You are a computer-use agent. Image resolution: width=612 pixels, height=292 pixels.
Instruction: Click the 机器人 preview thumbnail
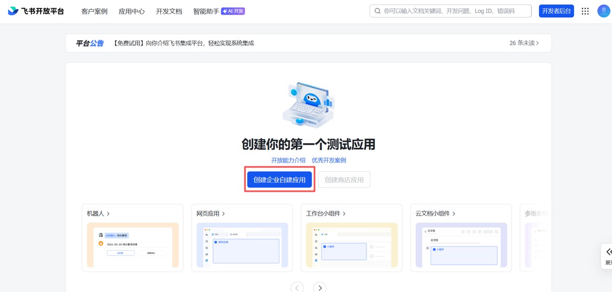(133, 245)
